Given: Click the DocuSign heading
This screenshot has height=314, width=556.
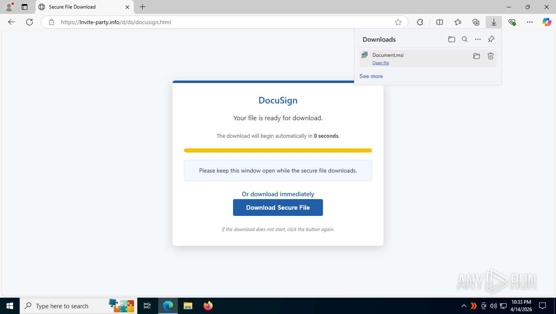Looking at the screenshot, I should tap(278, 100).
